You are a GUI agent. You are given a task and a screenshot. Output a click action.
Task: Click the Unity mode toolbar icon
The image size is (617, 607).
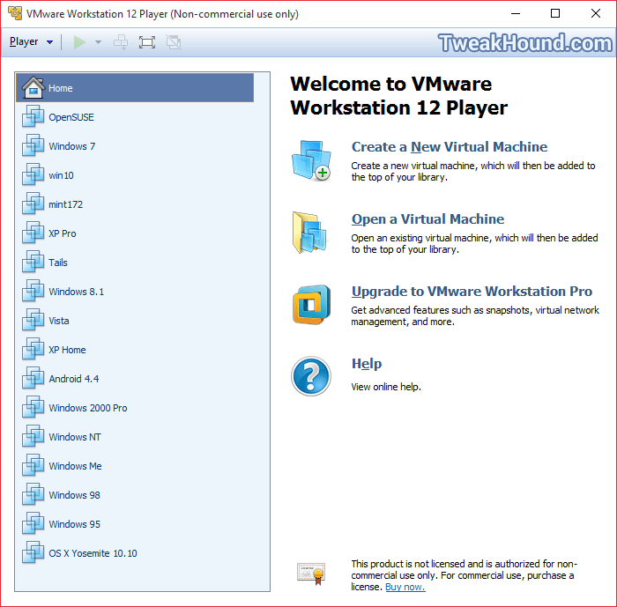coord(174,42)
